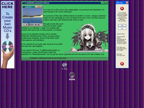Click the "@fltwoodsmonster" handle text

point(50,50)
